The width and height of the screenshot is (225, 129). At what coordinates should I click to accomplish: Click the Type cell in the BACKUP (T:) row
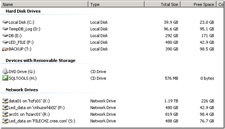[x=99, y=49]
